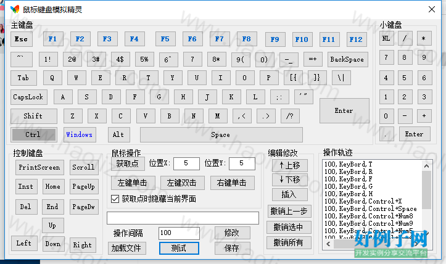Click the BackSpace key button

tap(347, 59)
